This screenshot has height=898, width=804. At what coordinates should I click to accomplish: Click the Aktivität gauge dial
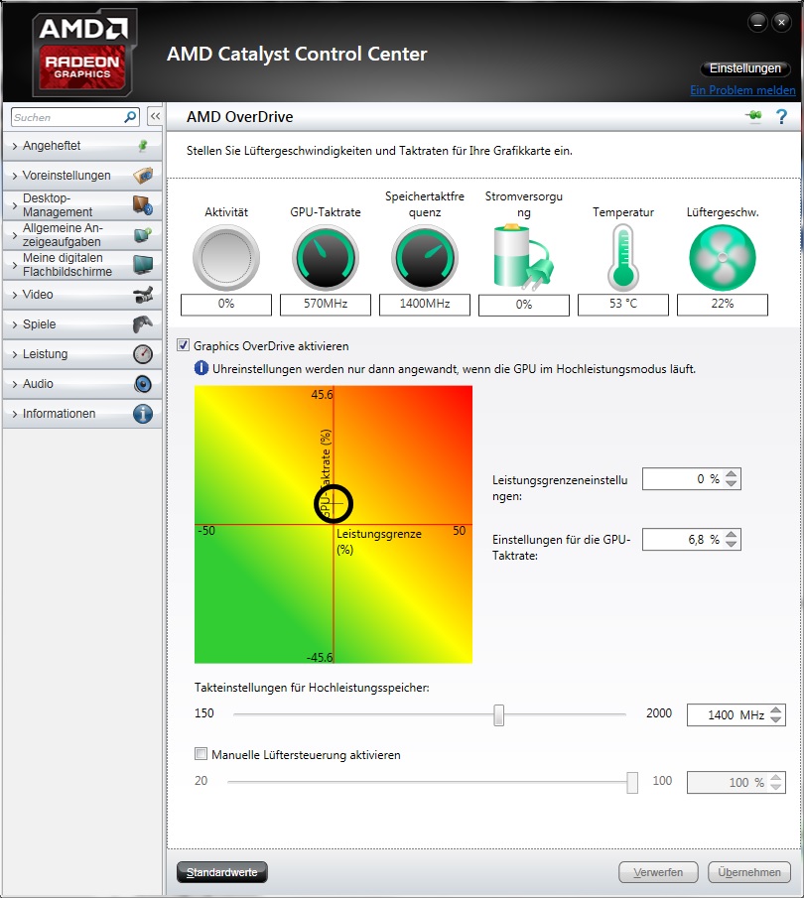click(x=226, y=258)
